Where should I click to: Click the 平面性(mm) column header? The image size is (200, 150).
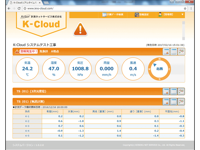tap(172, 111)
